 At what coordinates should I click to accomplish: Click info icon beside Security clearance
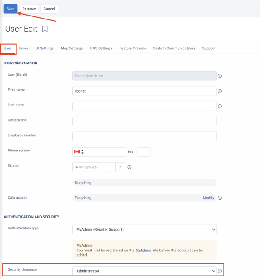pos(220,271)
